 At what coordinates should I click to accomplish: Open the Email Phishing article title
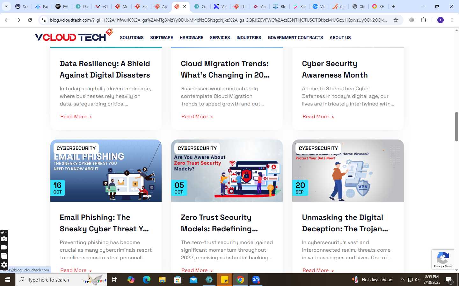[x=104, y=223]
